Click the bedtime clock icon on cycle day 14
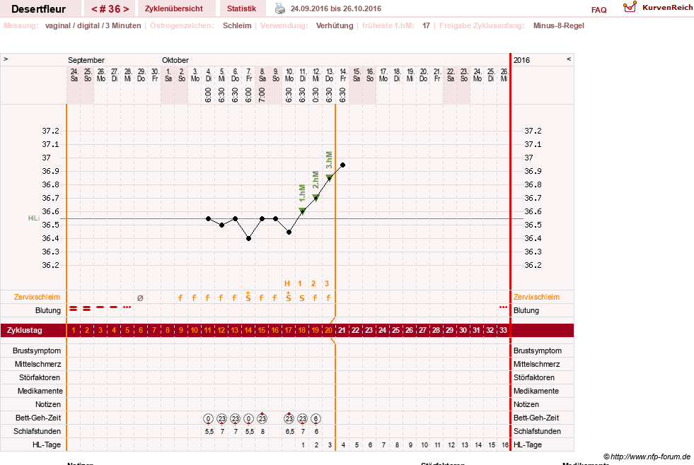The image size is (694, 465). pyautogui.click(x=249, y=418)
